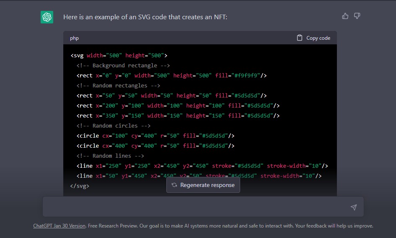The height and width of the screenshot is (238, 396).
Task: Click the Regenerate response button
Action: (203, 185)
